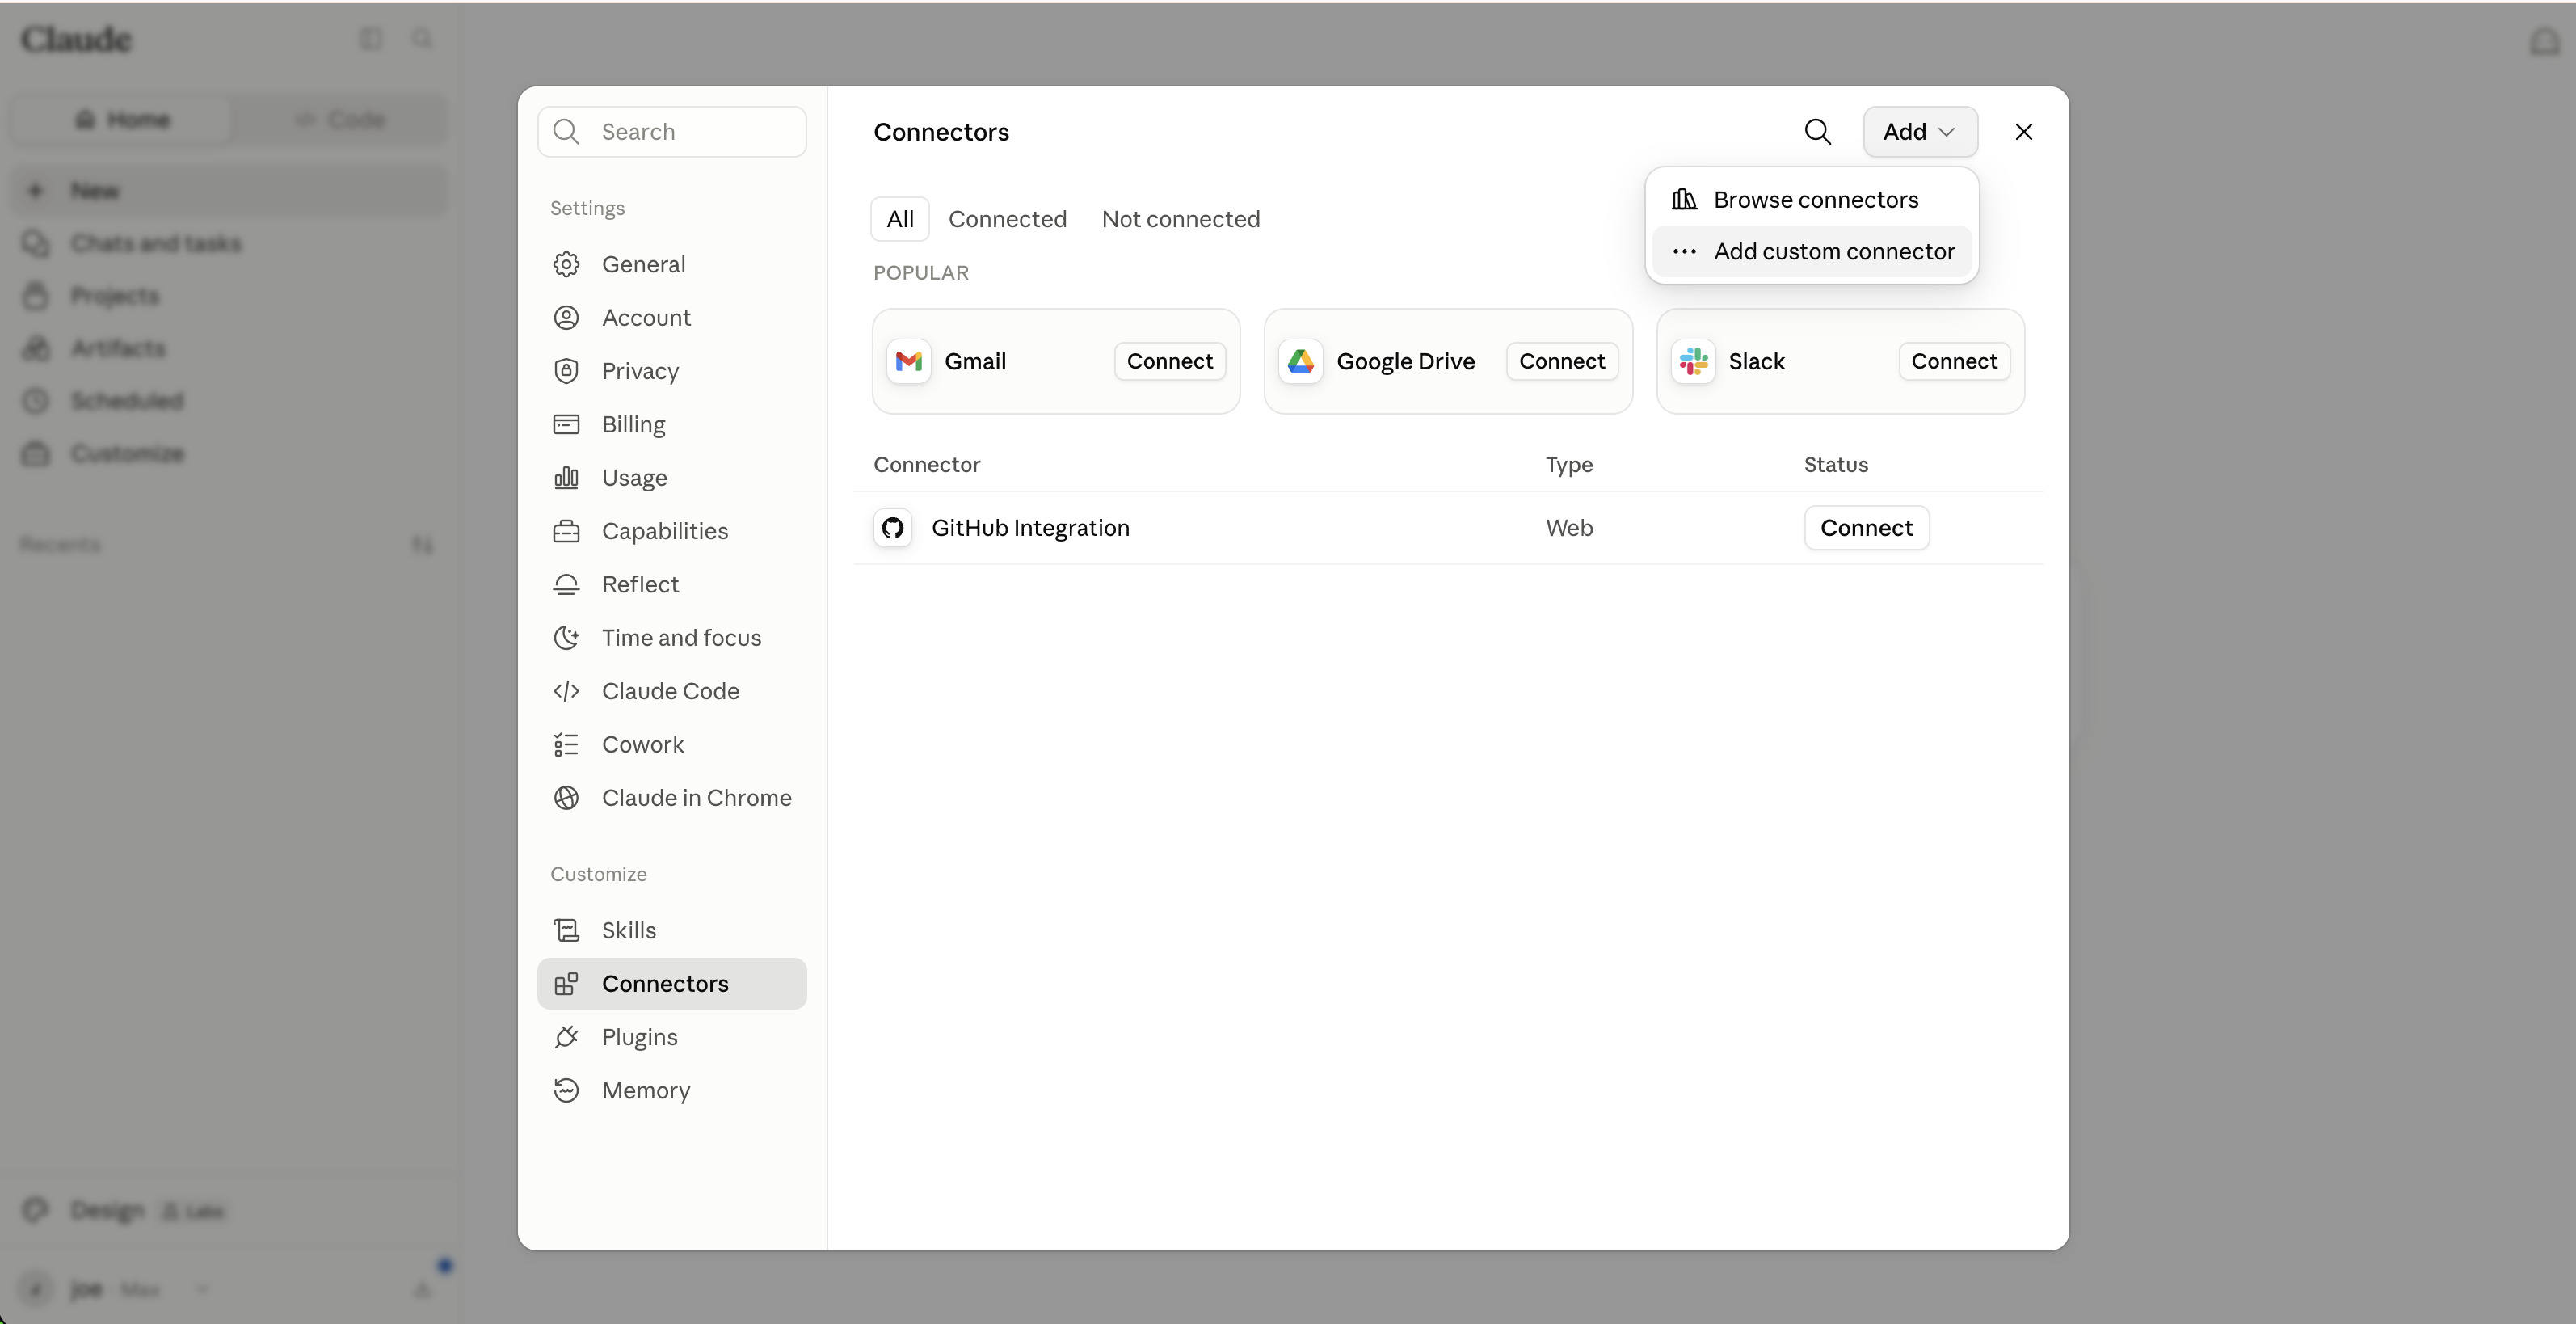
Task: Click the Code tab in background
Action: click(x=340, y=120)
